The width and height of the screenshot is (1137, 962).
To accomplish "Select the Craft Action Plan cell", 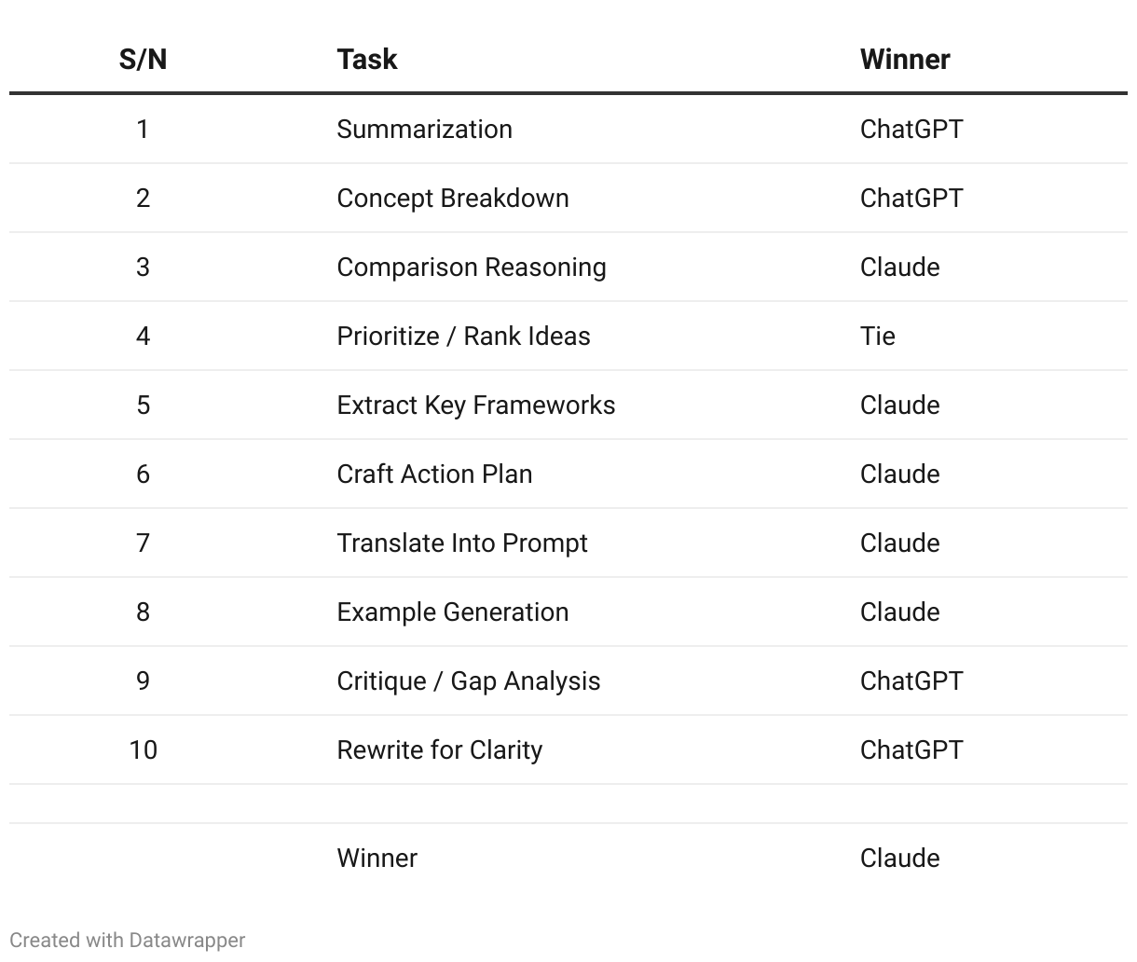I will click(434, 474).
